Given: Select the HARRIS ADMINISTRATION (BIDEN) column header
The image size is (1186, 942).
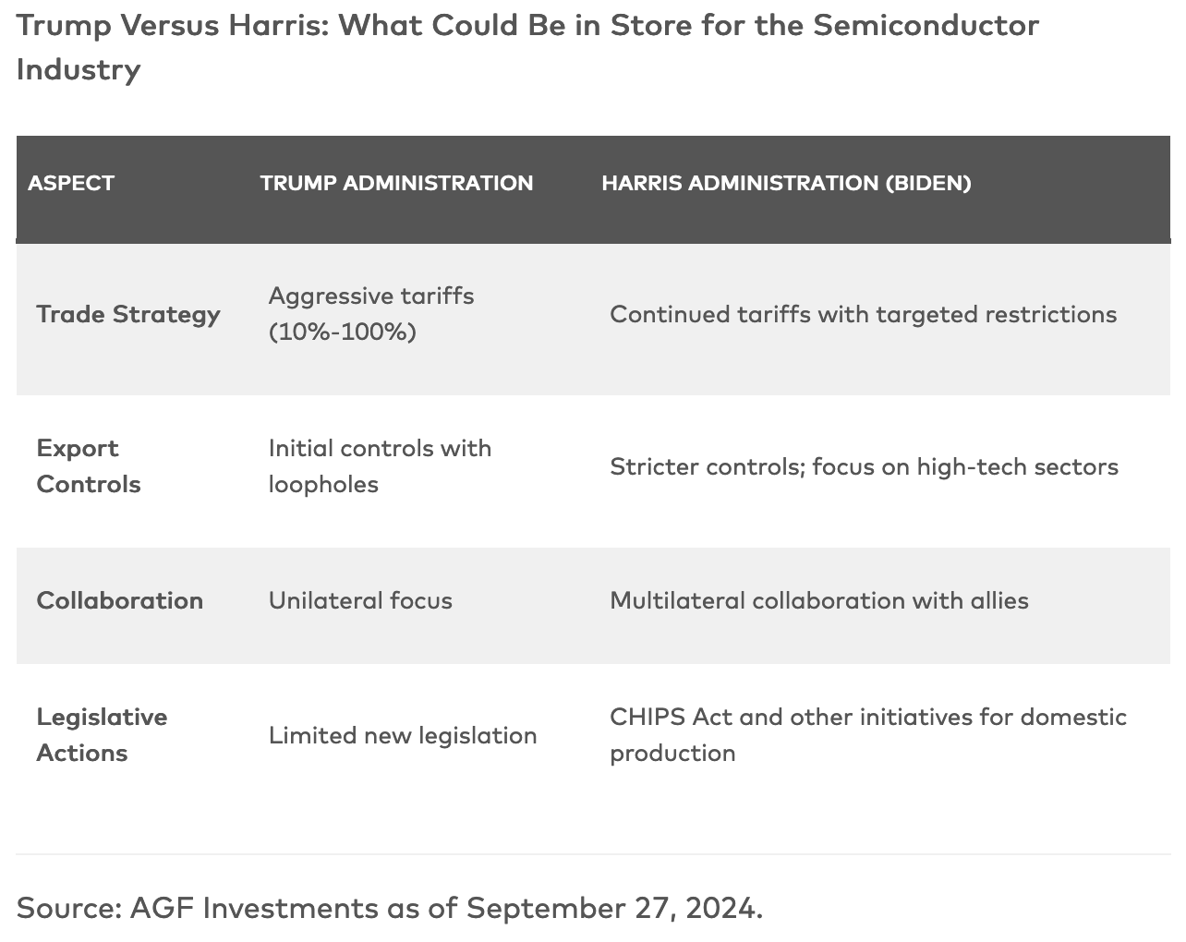Looking at the screenshot, I should [786, 183].
